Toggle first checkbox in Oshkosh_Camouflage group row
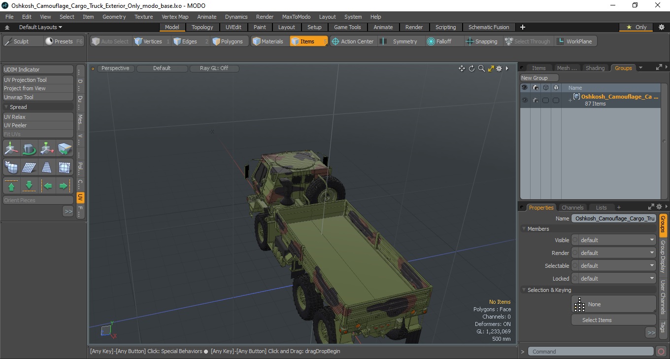670x359 pixels. [545, 100]
